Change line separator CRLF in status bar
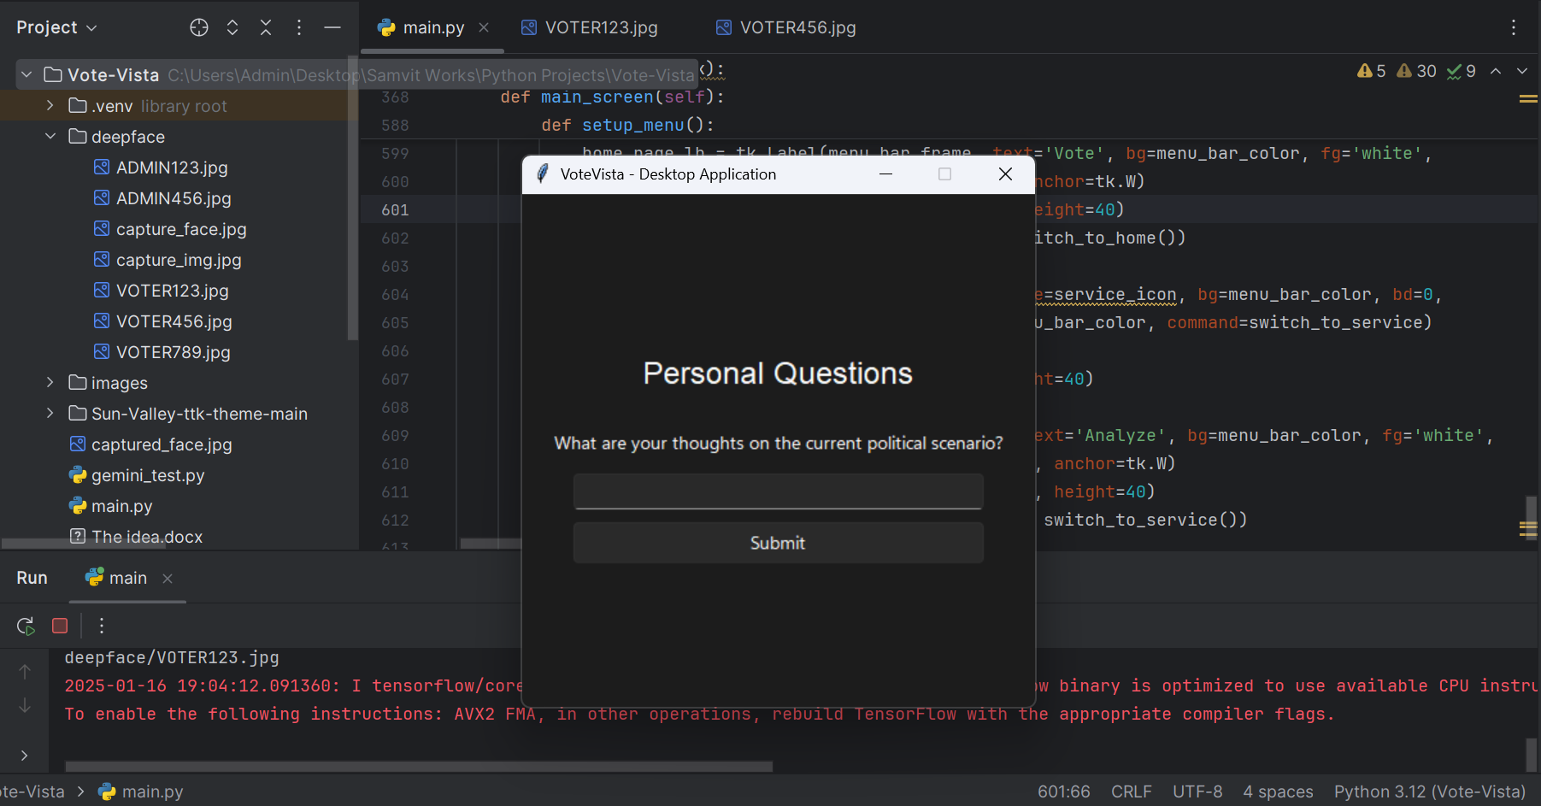 coord(1131,791)
